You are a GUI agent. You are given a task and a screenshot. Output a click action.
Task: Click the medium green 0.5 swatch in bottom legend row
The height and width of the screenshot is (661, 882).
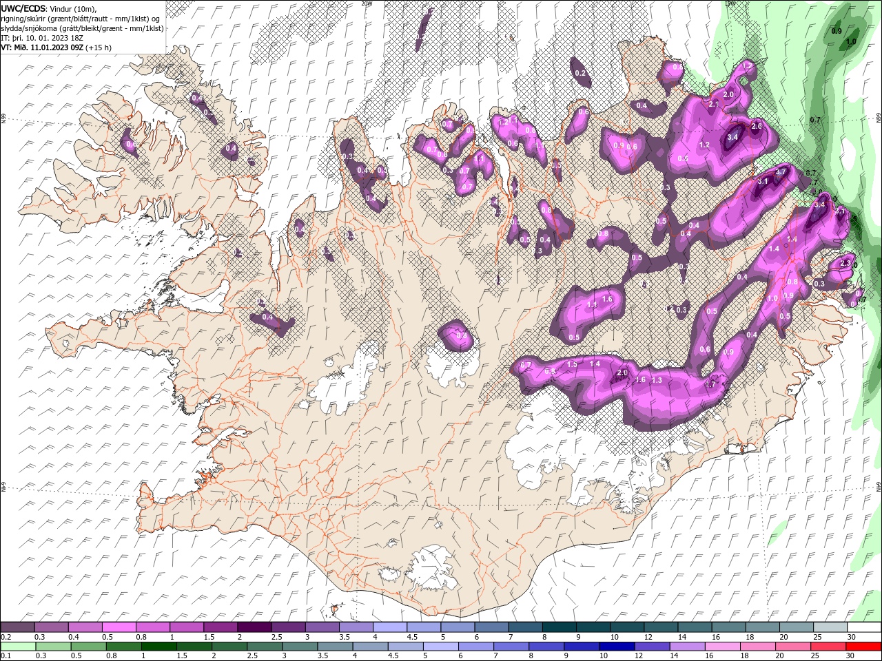88,647
